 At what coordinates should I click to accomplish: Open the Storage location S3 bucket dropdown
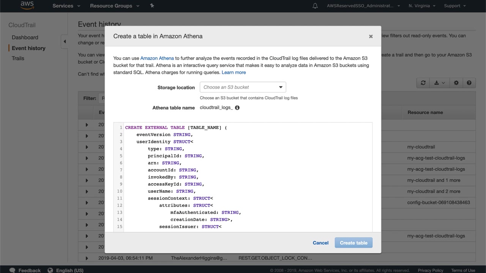[x=243, y=87]
